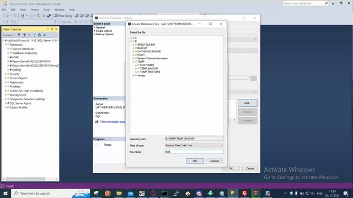Click the connection properties icon in Backup dialog
The width and height of the screenshot is (353, 198).
pyautogui.click(x=97, y=122)
